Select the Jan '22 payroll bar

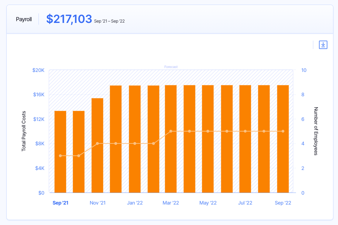tap(135, 139)
